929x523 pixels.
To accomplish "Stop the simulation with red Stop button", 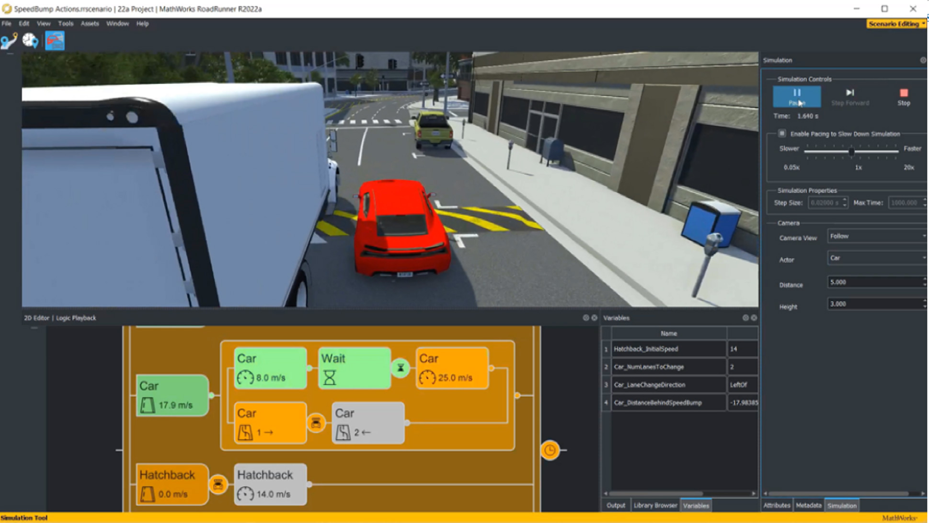I will 903,96.
